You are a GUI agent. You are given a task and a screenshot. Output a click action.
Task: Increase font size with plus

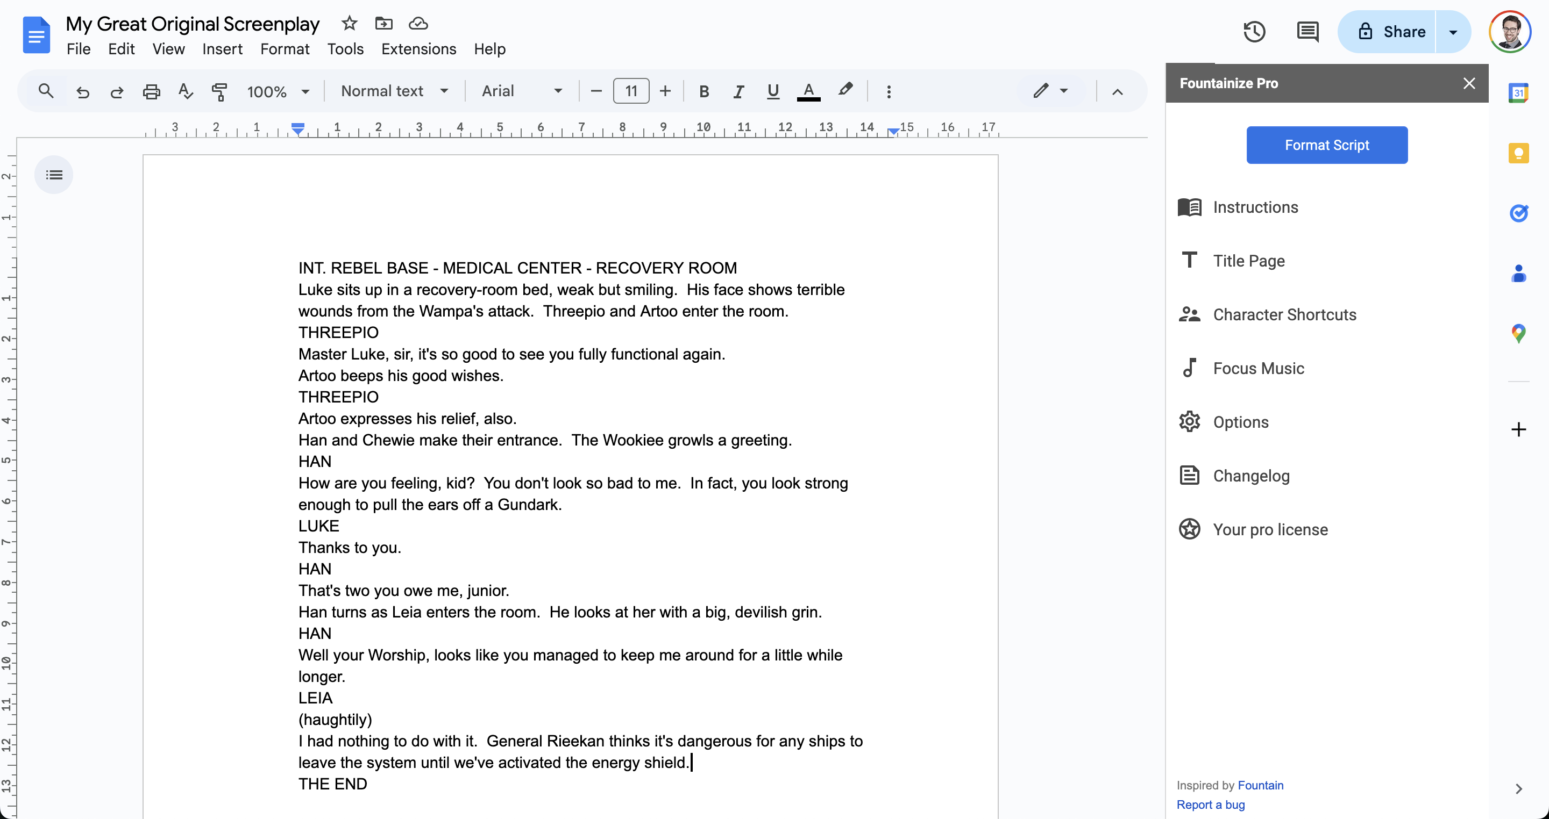pos(665,91)
